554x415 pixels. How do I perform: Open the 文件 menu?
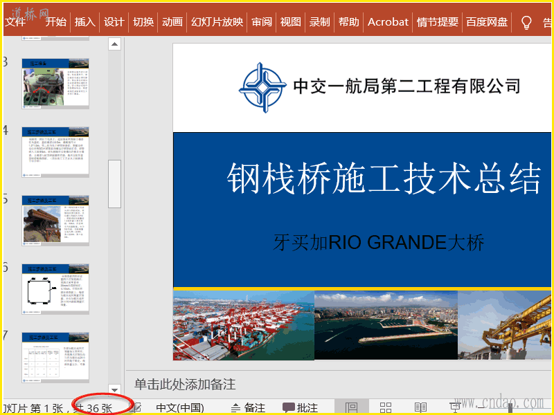(x=15, y=22)
